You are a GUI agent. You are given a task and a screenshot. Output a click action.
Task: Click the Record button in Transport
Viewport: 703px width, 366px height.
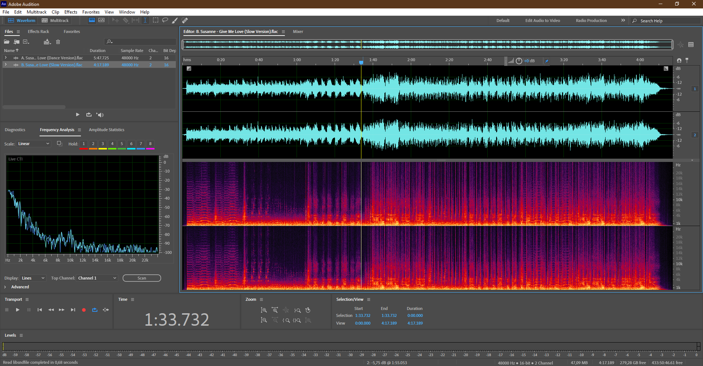click(83, 310)
